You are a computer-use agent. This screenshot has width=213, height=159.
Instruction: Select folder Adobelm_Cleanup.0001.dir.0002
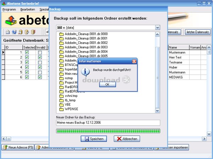pyautogui.click(x=83, y=43)
